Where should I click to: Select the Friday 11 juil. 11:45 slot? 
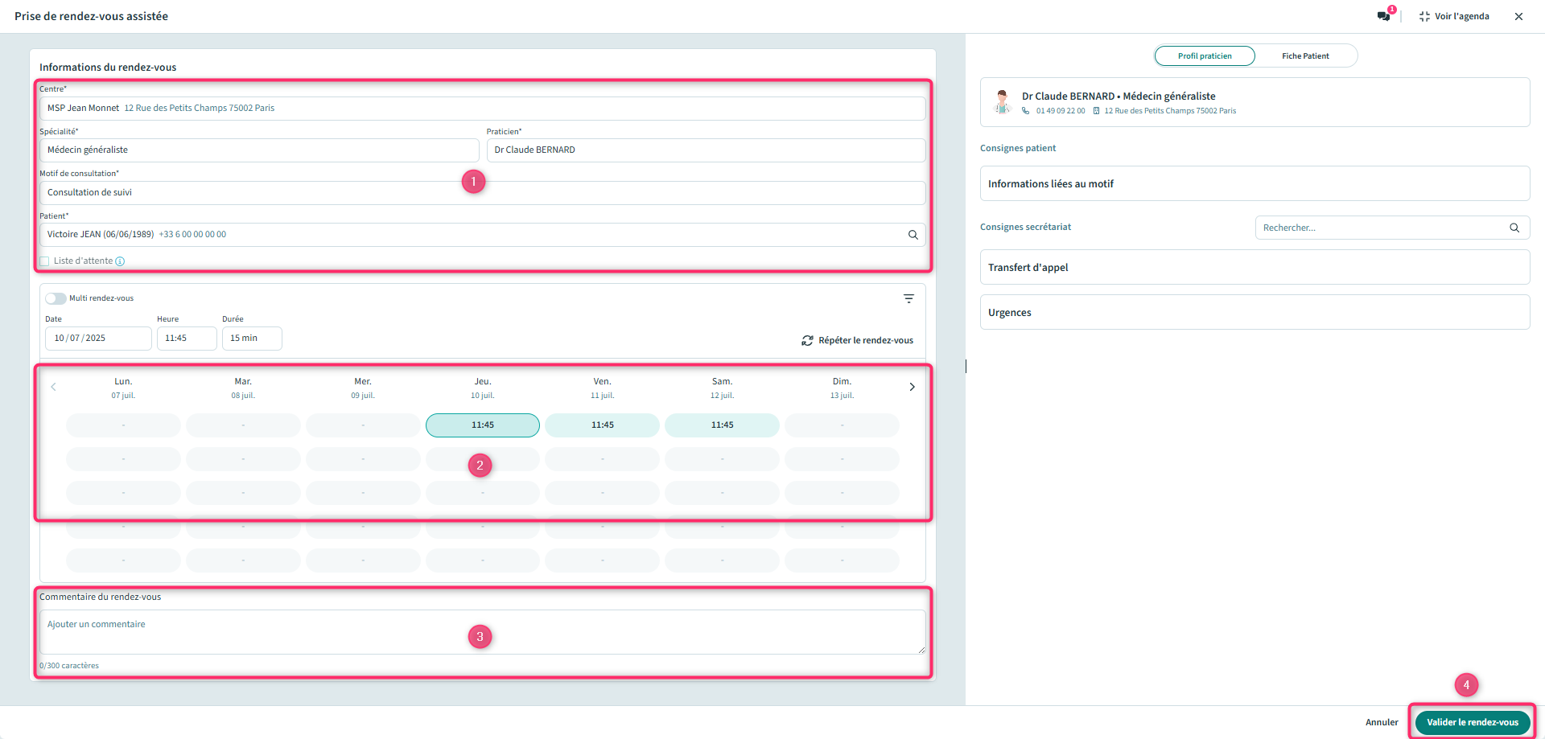point(602,425)
